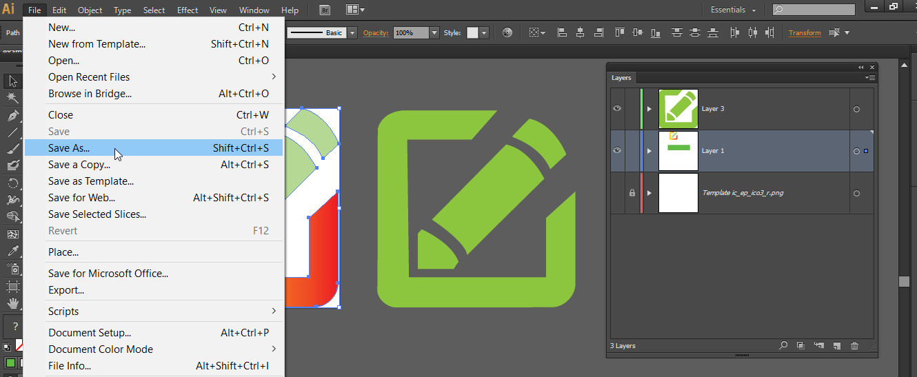This screenshot has width=917, height=377.
Task: Hide Layer 3 with eye icon
Action: (617, 108)
